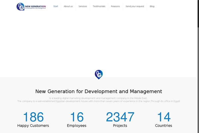Click the Projects label
Screen dimensions: 199x133
120,126
